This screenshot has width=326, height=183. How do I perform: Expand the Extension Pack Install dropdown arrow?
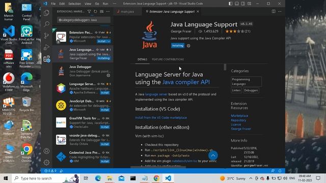pos(108,41)
